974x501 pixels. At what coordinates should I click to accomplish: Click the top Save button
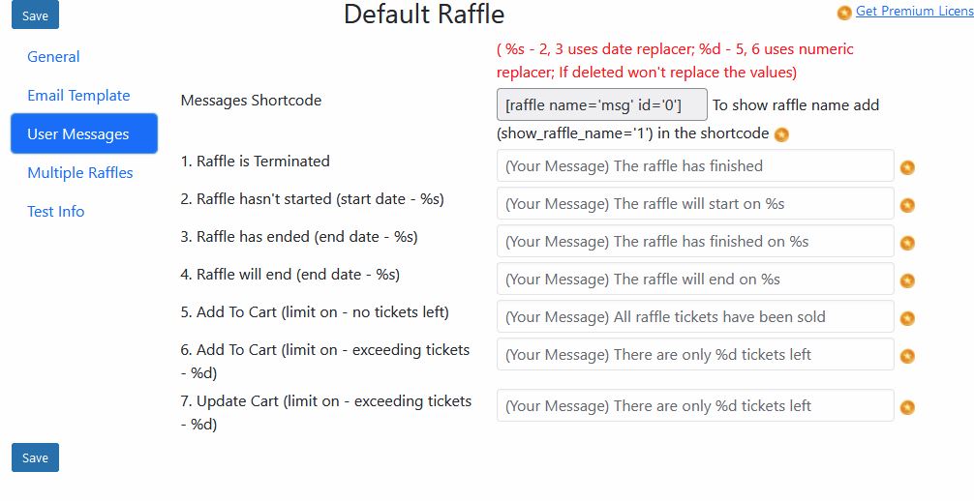36,15
